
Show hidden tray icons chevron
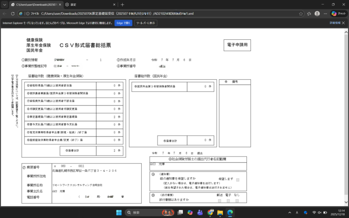pos(290,213)
